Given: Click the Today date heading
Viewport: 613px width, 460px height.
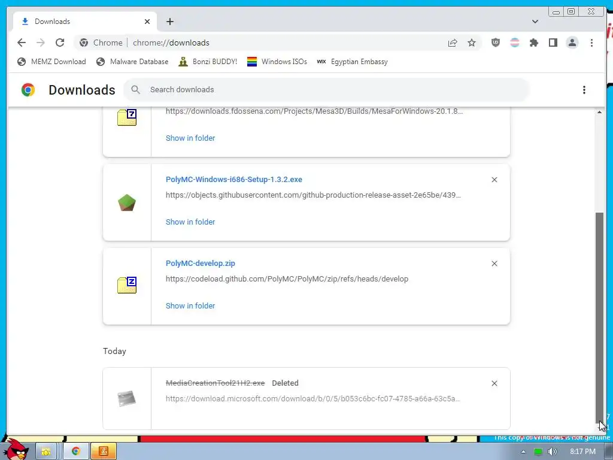Looking at the screenshot, I should 114,351.
